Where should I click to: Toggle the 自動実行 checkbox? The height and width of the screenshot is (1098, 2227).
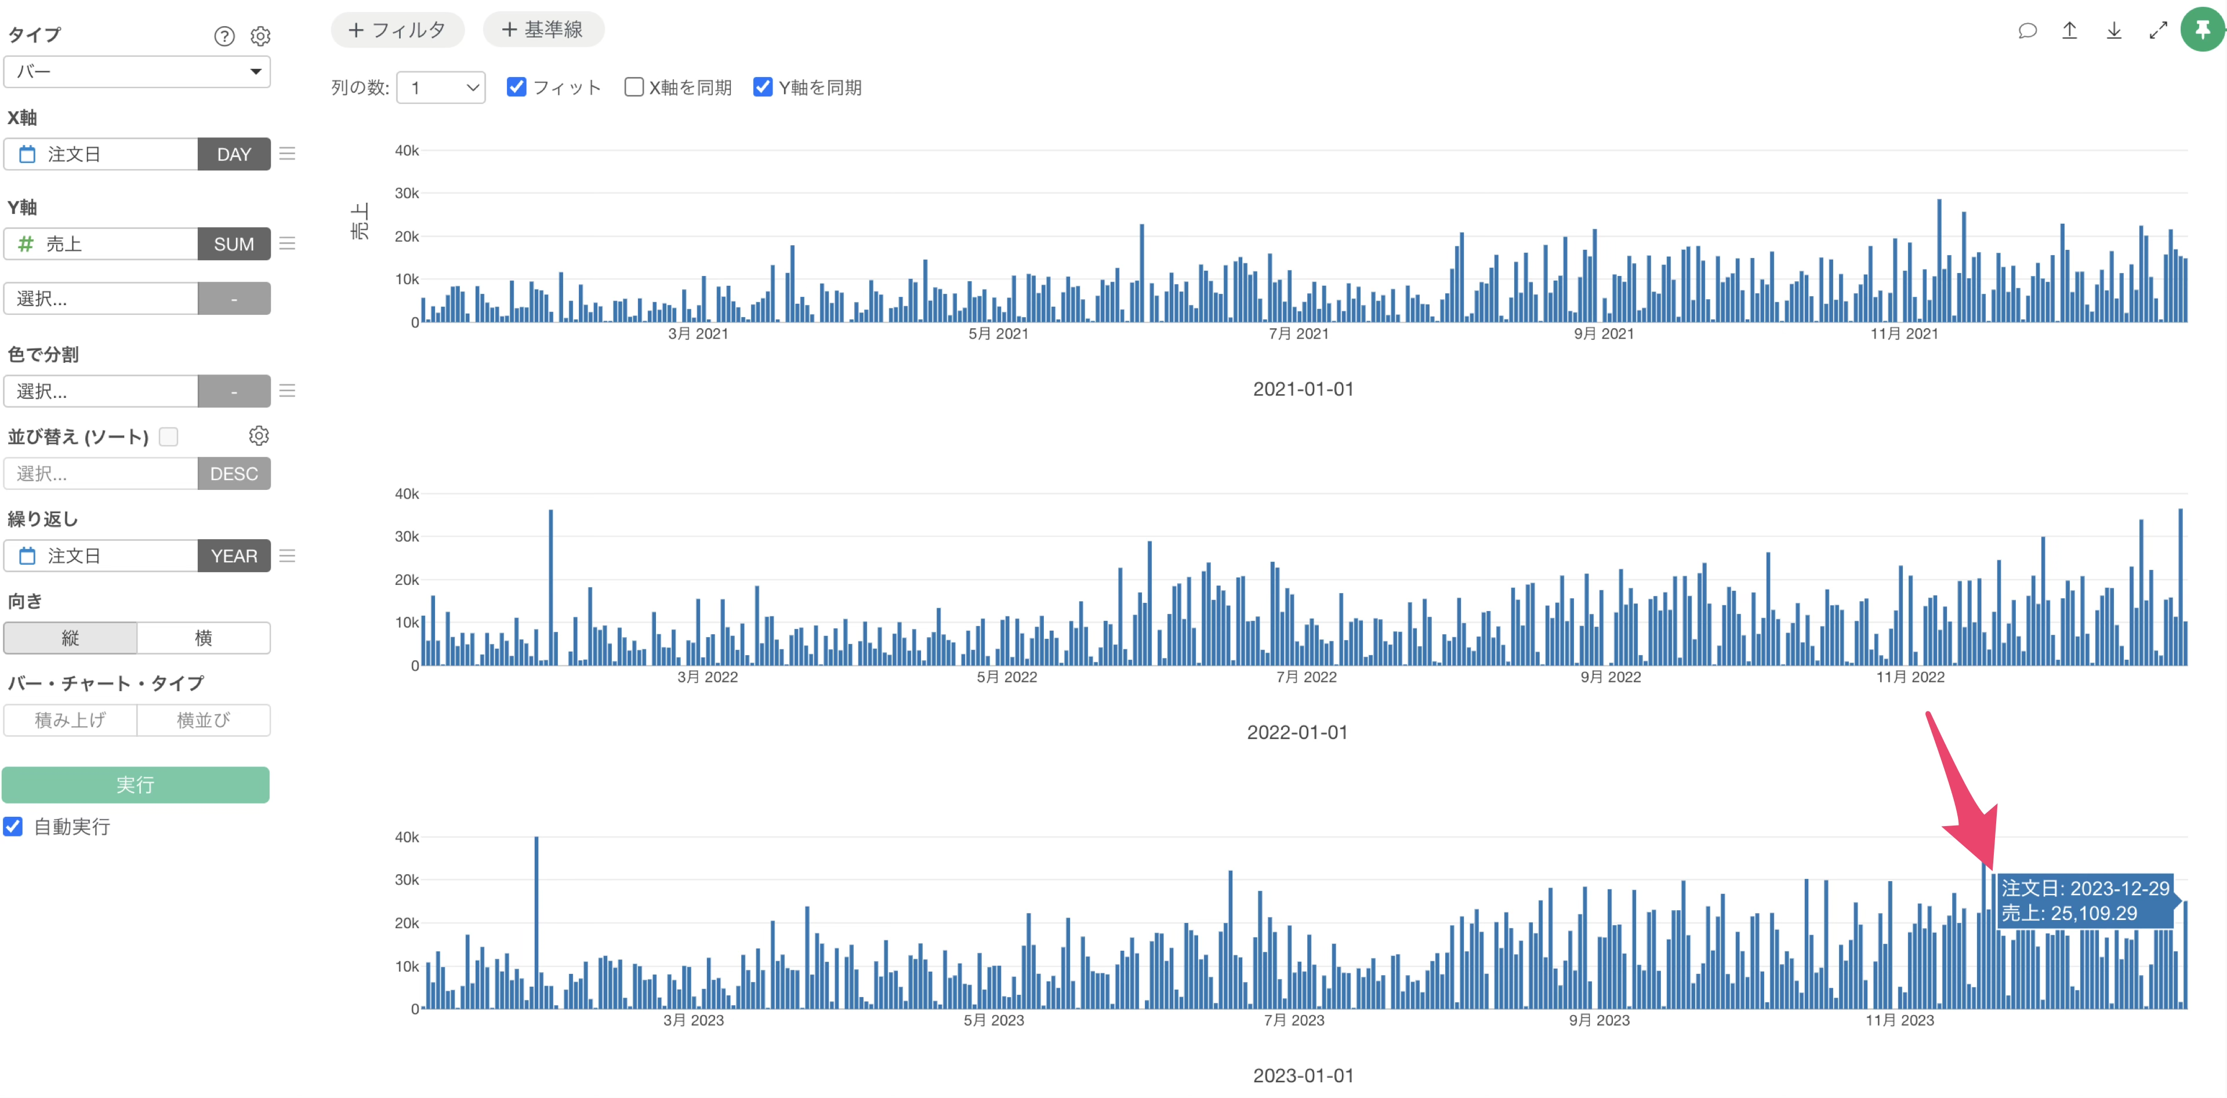[x=13, y=826]
